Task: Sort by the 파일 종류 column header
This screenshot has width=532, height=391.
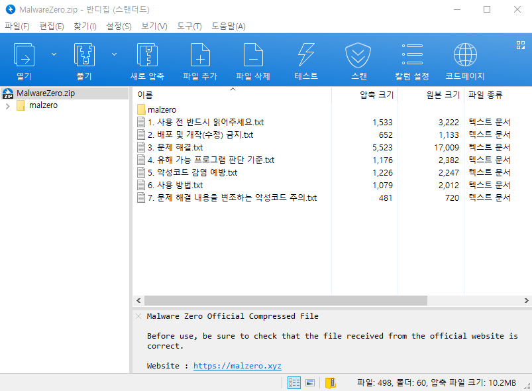Action: [498, 95]
